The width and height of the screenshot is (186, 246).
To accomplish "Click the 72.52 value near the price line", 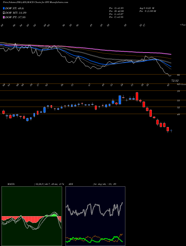I will click(x=175, y=81).
